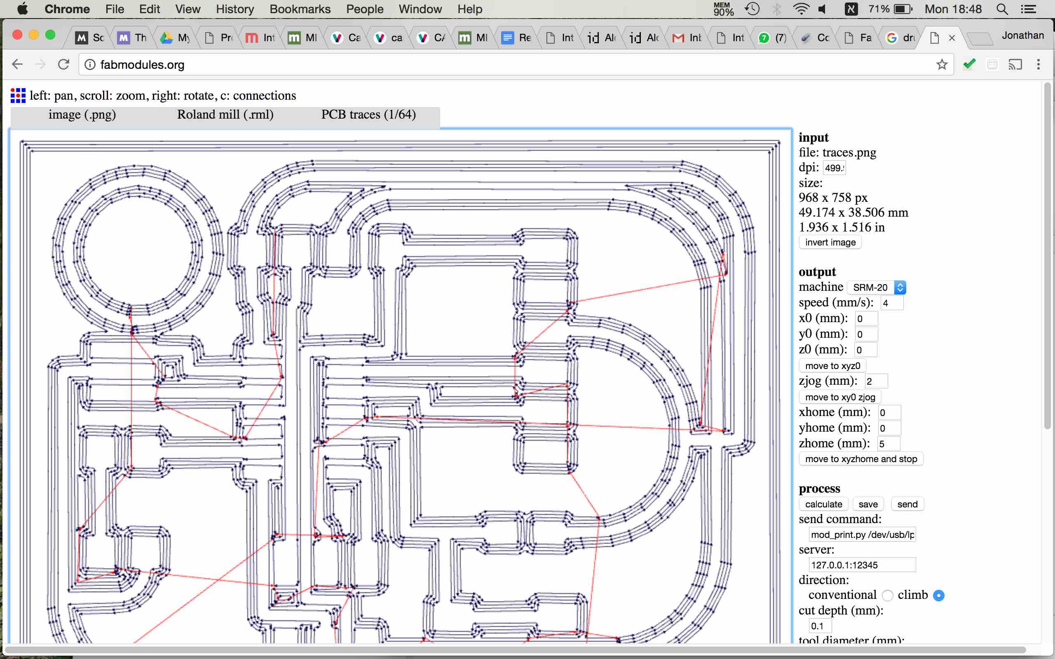Bookmark this page with the star icon
This screenshot has width=1055, height=659.
[942, 65]
